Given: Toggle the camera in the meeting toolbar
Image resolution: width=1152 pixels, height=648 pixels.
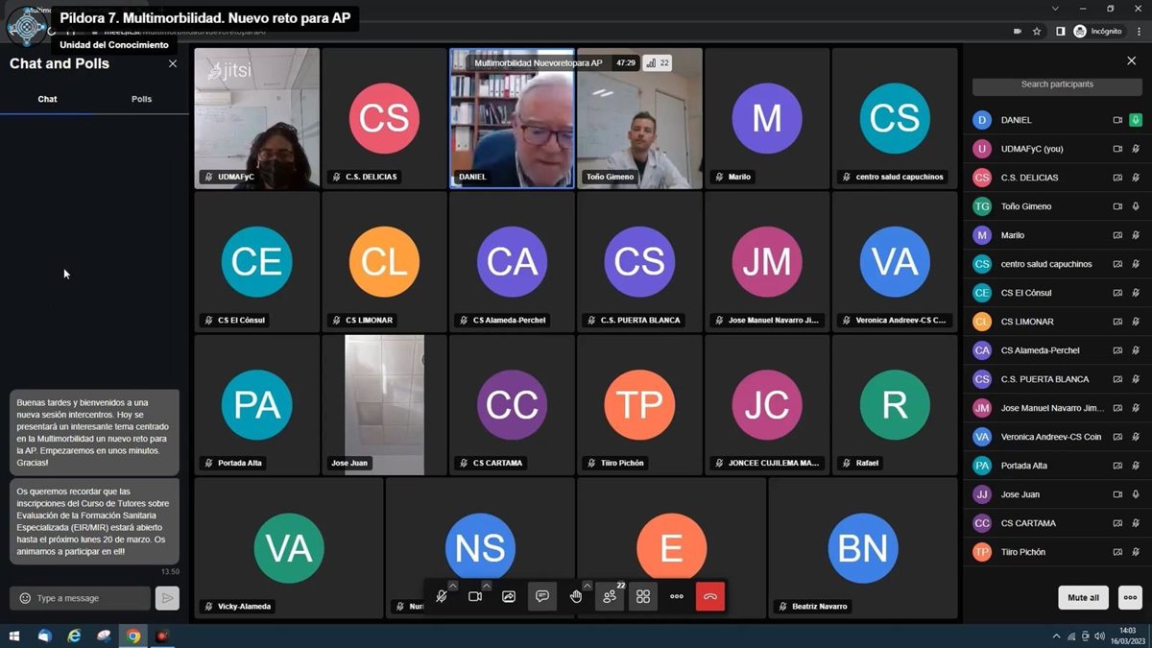Looking at the screenshot, I should coord(474,596).
